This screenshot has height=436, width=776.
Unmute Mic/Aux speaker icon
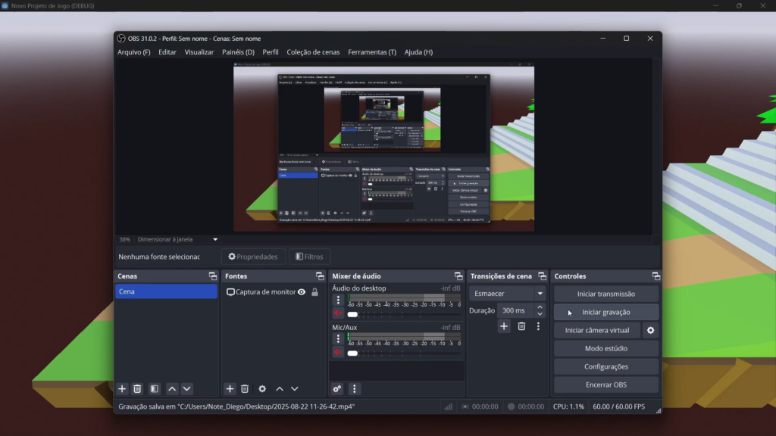[338, 353]
